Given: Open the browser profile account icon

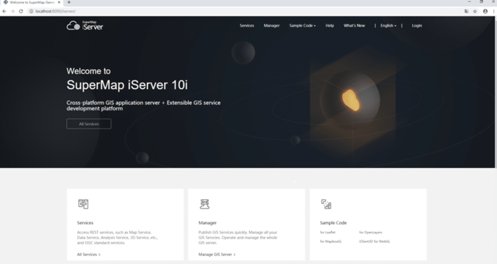Looking at the screenshot, I should tap(485, 11).
